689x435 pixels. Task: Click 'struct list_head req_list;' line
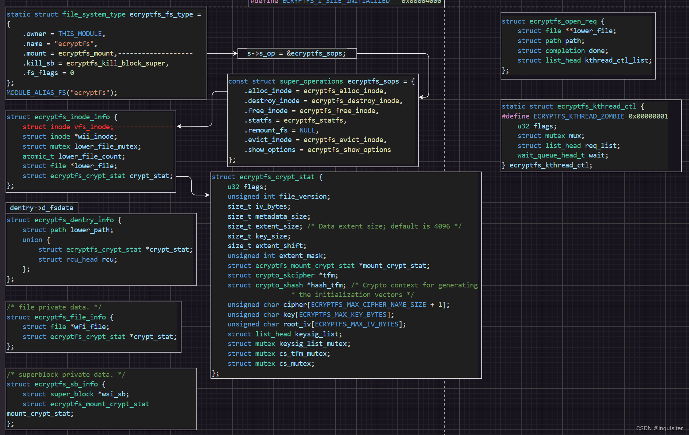[x=569, y=146]
